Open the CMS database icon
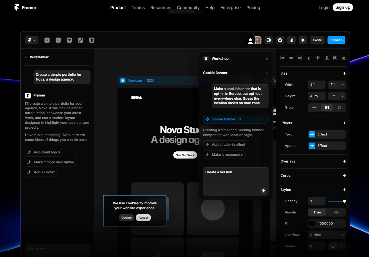This screenshot has height=257, width=369. pos(92,40)
